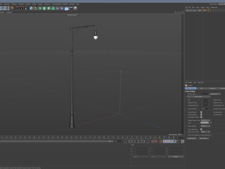Image resolution: width=225 pixels, height=169 pixels.
Task: Click the green Subdivision Surface generator icon
Action: 40,8
